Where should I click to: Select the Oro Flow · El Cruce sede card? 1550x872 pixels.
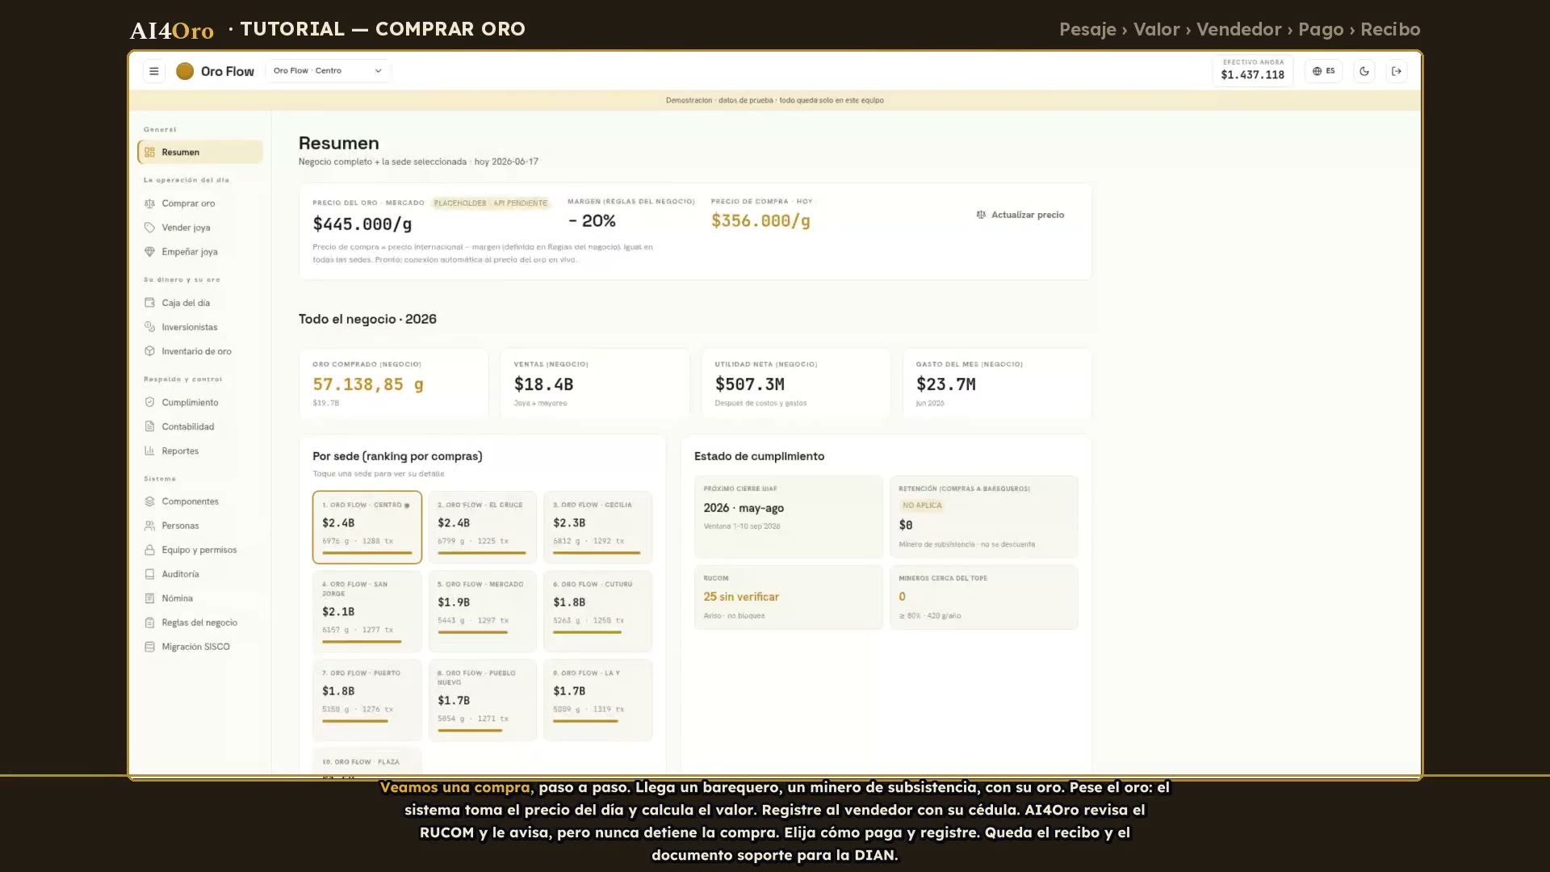pos(482,526)
